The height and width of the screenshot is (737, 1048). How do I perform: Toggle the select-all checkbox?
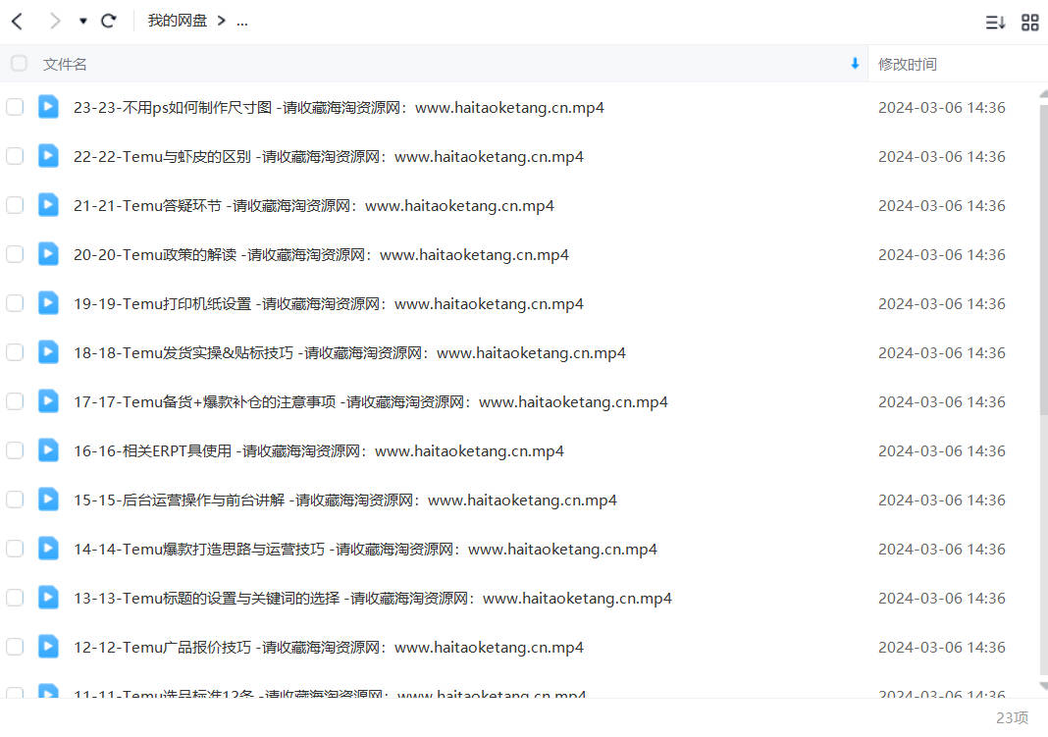point(19,64)
